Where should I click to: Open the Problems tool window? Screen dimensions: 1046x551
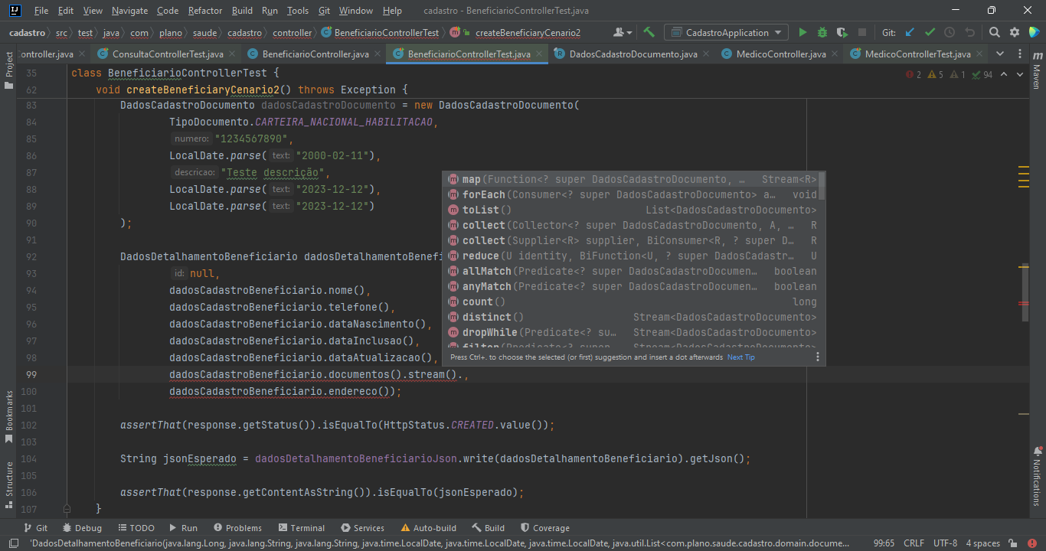coord(237,528)
